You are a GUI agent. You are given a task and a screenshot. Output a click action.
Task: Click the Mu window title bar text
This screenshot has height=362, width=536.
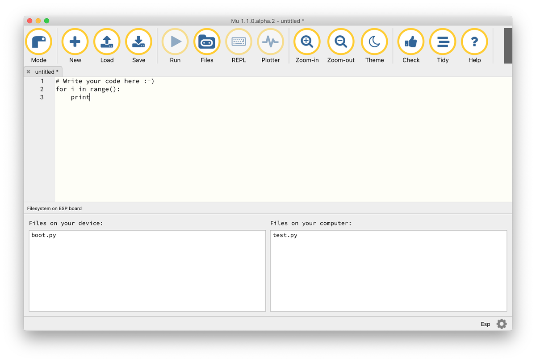click(x=268, y=21)
